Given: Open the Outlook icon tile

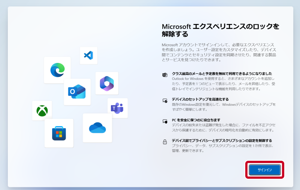Looking at the screenshot, I should 77,92.
